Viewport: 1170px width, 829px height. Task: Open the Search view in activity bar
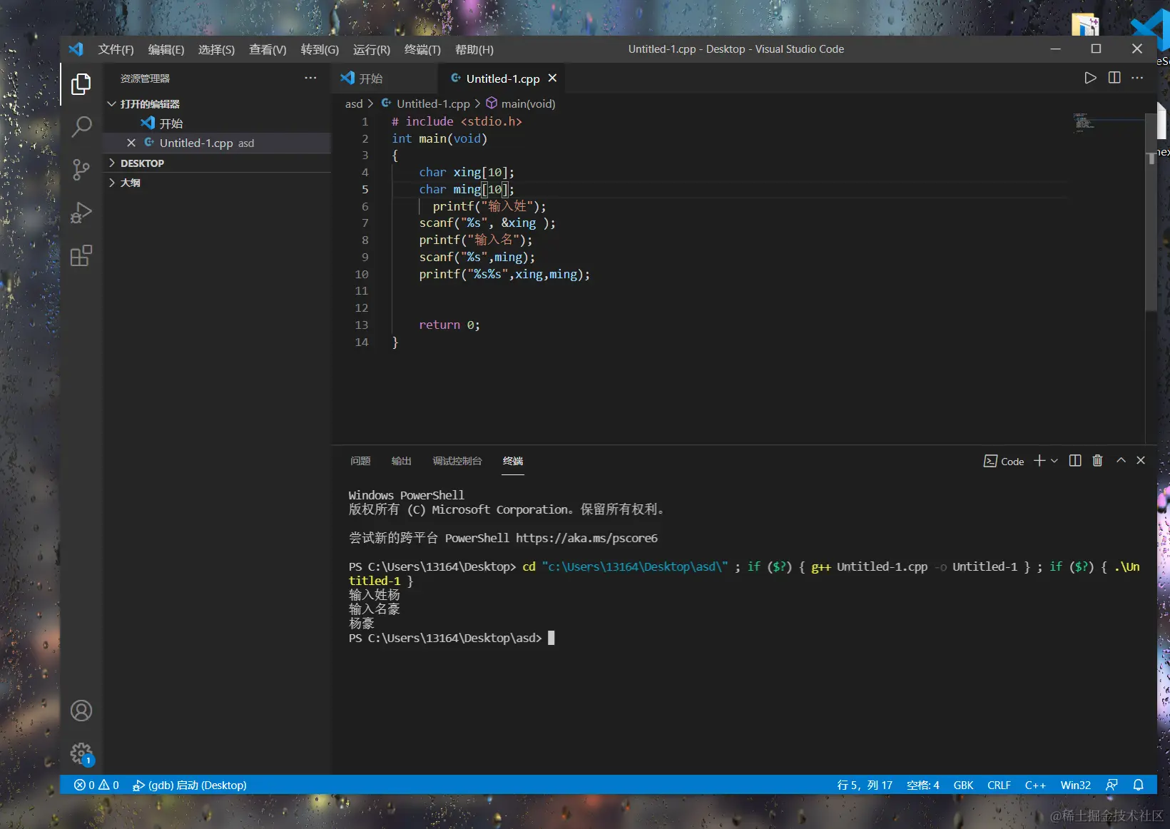pyautogui.click(x=81, y=127)
